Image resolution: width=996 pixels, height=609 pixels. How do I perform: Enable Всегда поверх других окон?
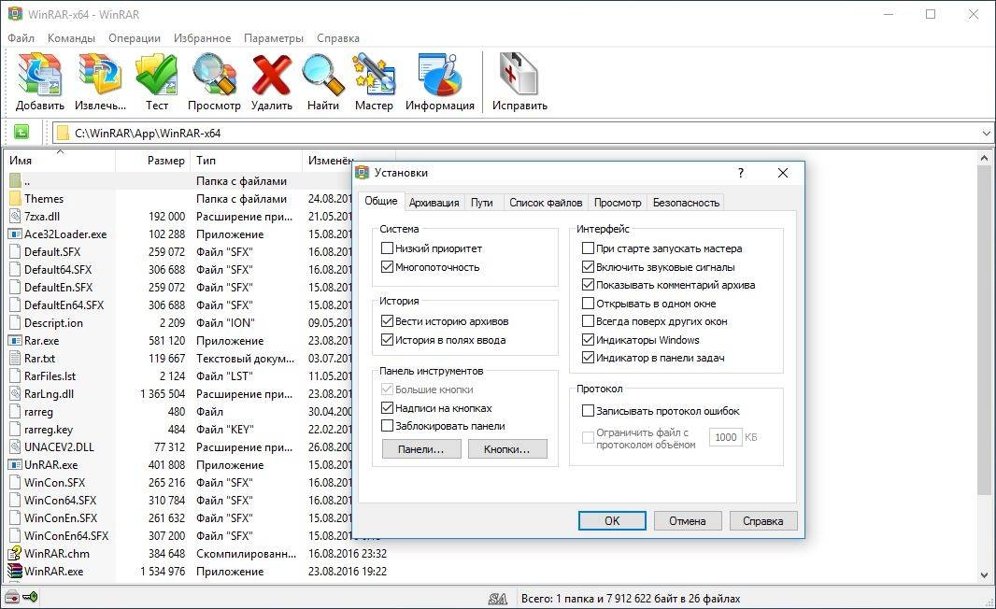tap(589, 321)
